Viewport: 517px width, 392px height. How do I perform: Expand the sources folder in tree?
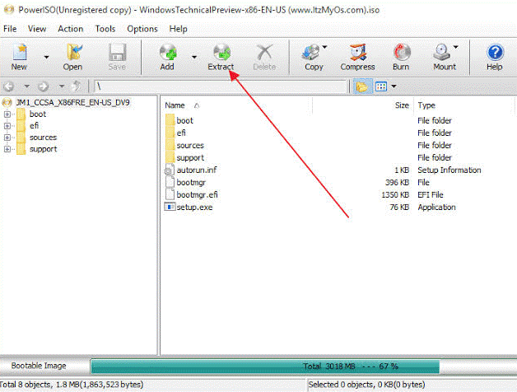(7, 138)
